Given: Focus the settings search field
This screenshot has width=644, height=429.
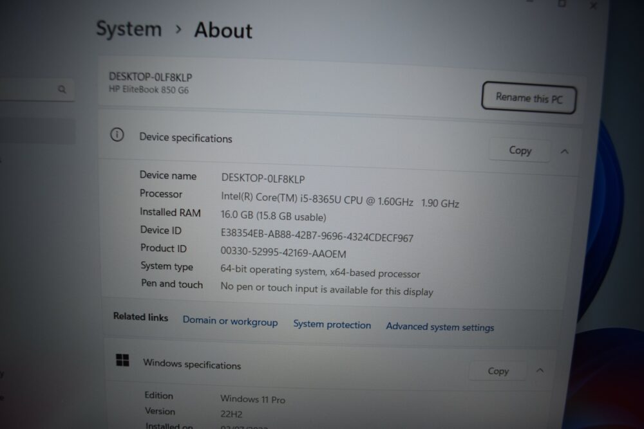Looking at the screenshot, I should pyautogui.click(x=36, y=89).
